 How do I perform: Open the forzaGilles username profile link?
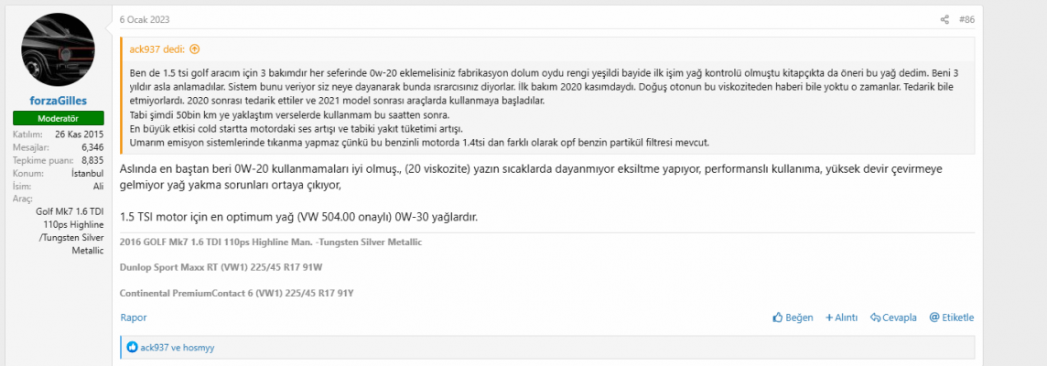point(58,101)
